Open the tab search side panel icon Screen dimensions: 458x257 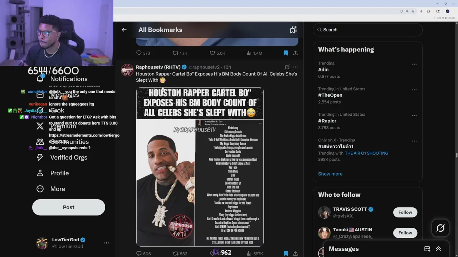click(438, 11)
